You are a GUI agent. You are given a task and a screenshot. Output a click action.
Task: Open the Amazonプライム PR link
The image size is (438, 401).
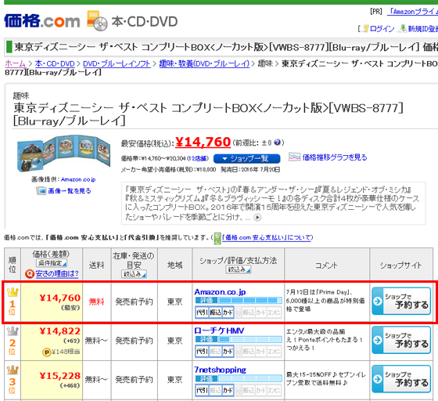pyautogui.click(x=413, y=12)
